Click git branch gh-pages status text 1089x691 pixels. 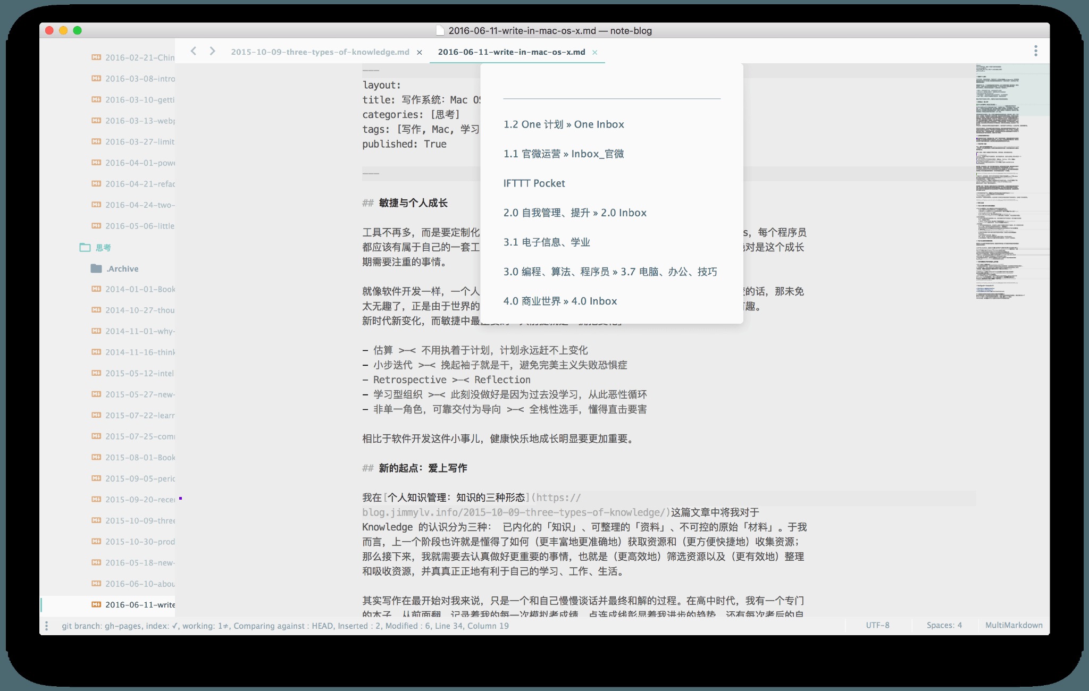(101, 626)
